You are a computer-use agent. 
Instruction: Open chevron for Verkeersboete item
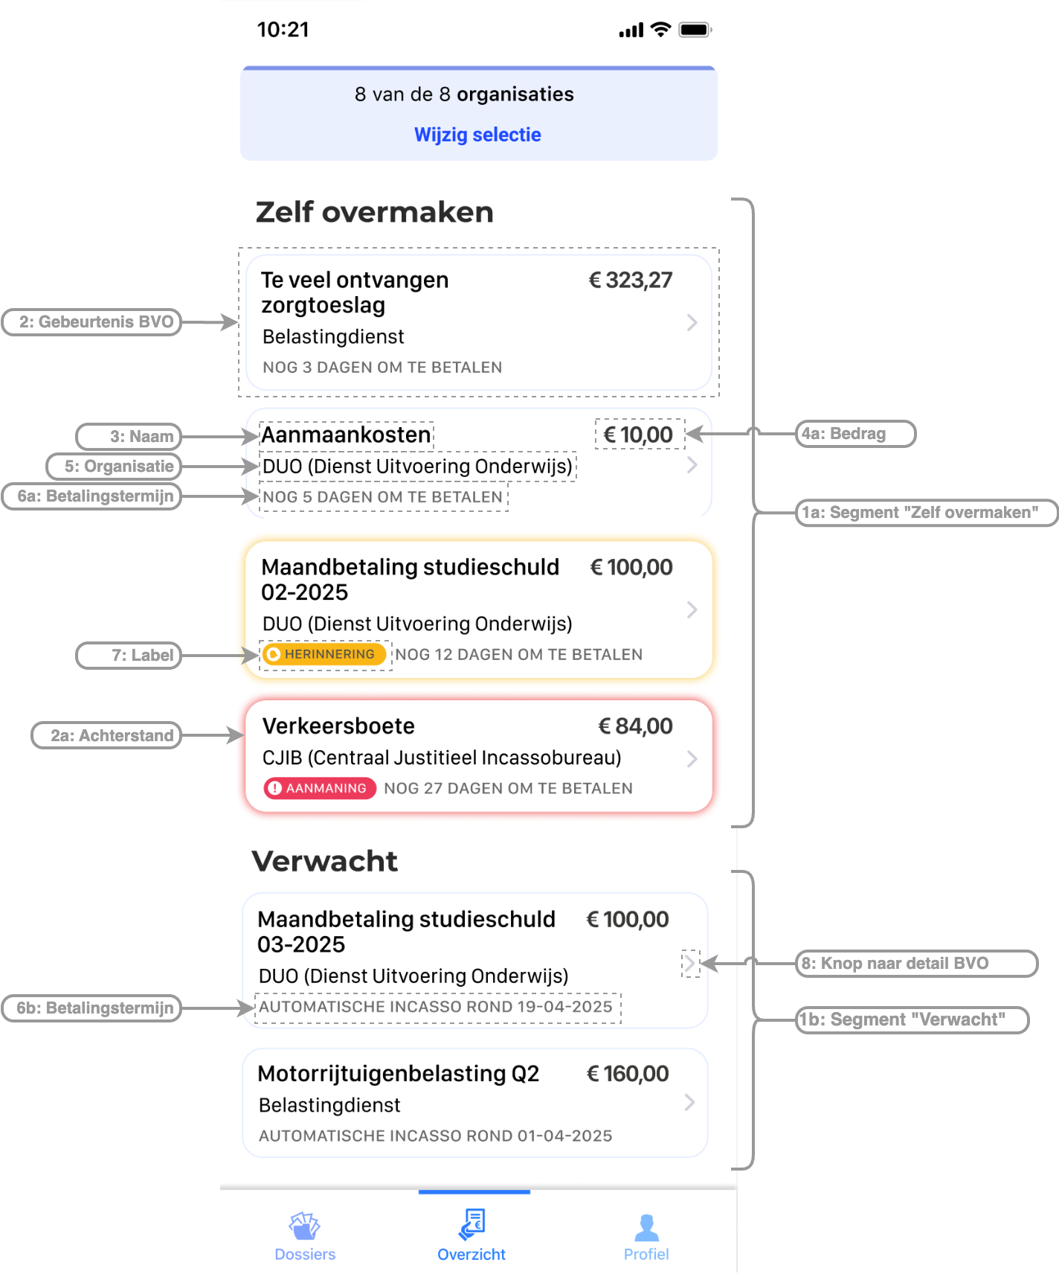692,758
